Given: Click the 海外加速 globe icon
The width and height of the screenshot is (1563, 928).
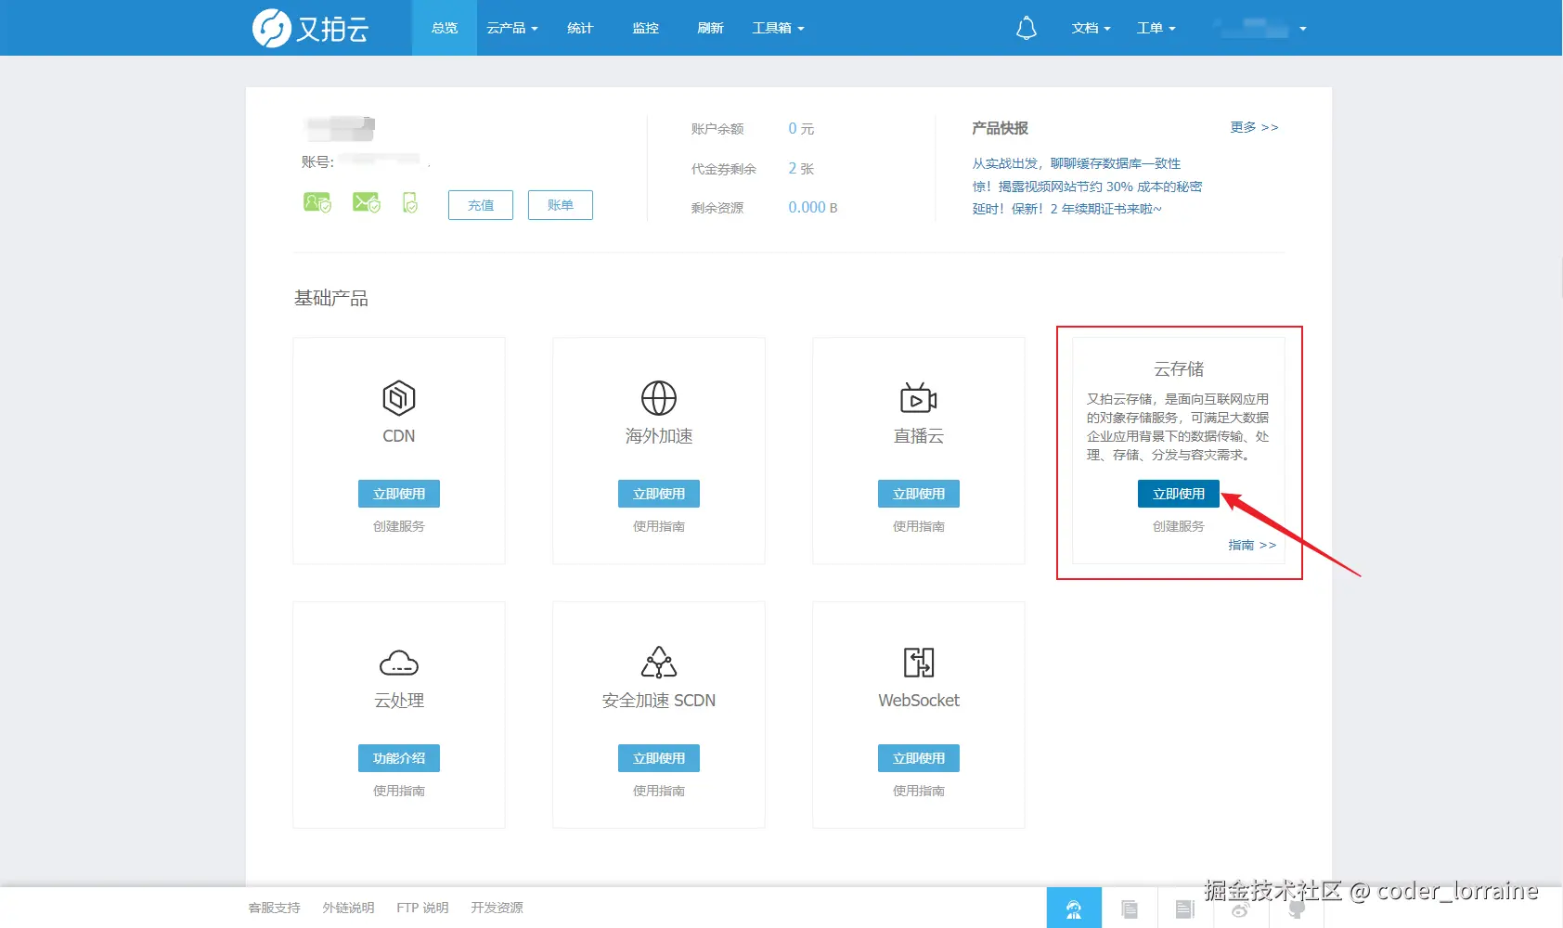Looking at the screenshot, I should pyautogui.click(x=659, y=398).
